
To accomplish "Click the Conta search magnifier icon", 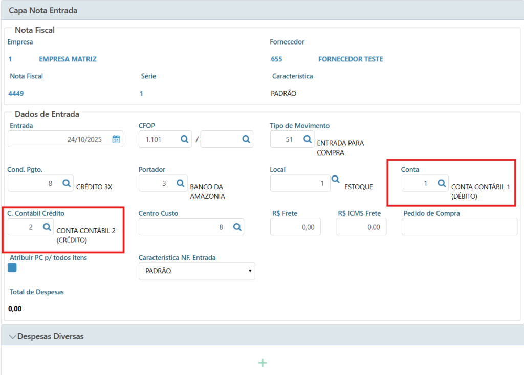I will coord(441,183).
